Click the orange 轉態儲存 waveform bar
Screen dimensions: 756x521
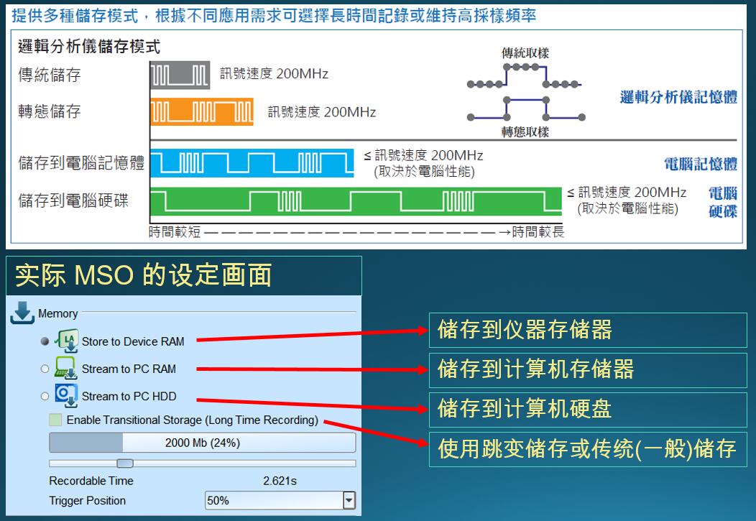tap(201, 112)
